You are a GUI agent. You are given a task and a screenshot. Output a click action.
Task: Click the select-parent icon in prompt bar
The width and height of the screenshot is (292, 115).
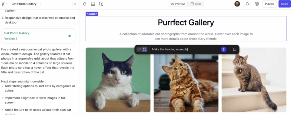click(235, 50)
